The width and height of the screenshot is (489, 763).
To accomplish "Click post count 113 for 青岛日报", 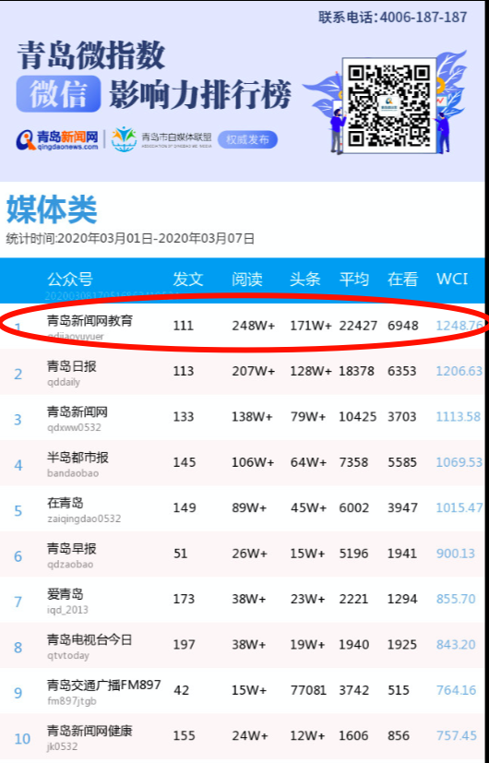I will (184, 371).
